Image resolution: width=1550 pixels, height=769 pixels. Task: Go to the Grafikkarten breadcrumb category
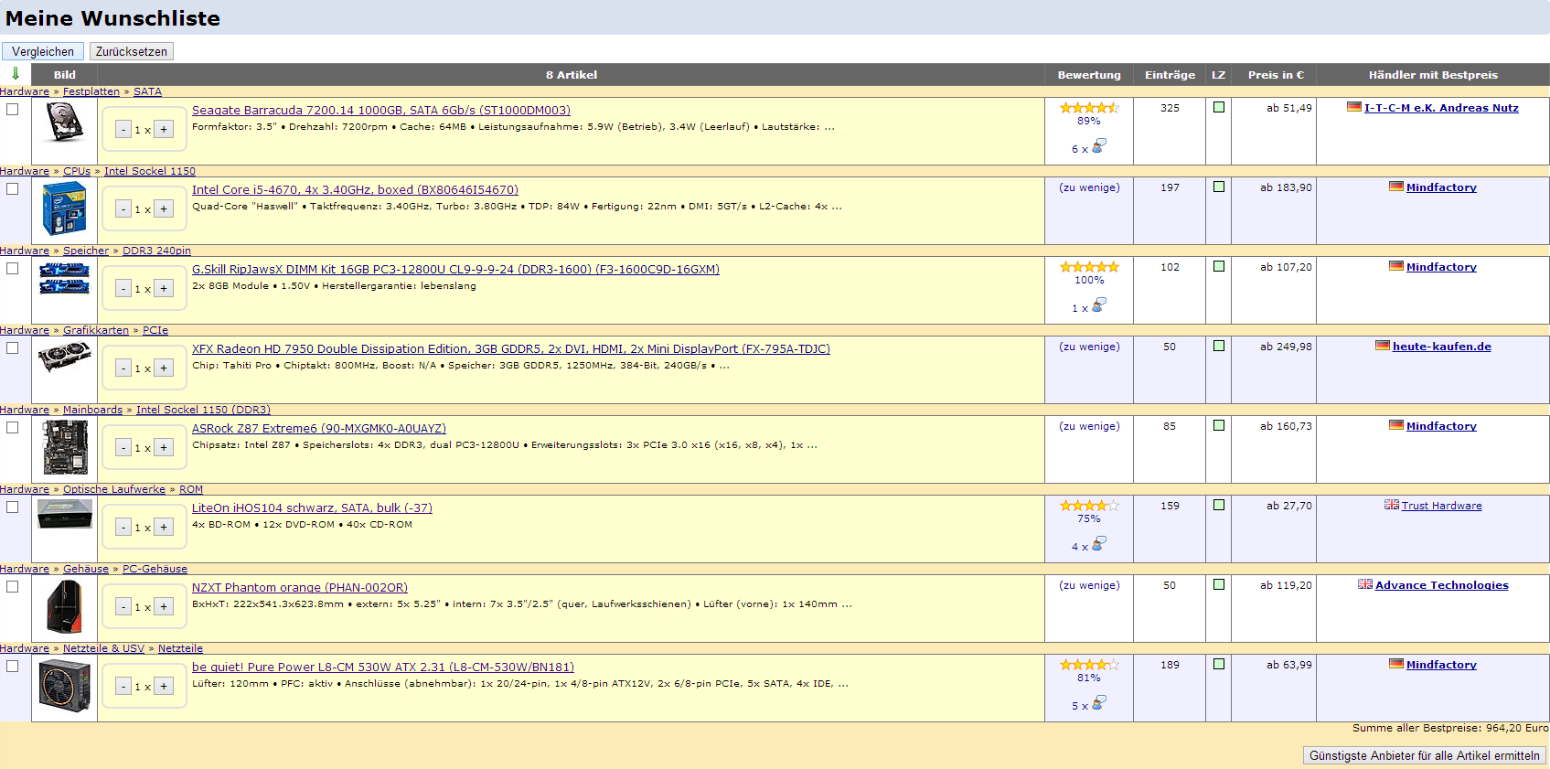[96, 330]
